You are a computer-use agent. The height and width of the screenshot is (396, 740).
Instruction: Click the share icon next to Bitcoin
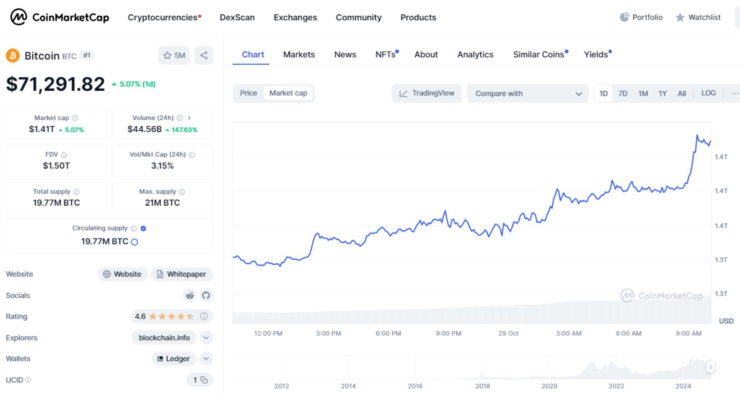pos(204,55)
